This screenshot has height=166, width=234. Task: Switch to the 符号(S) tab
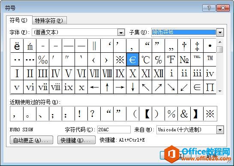click(x=19, y=20)
